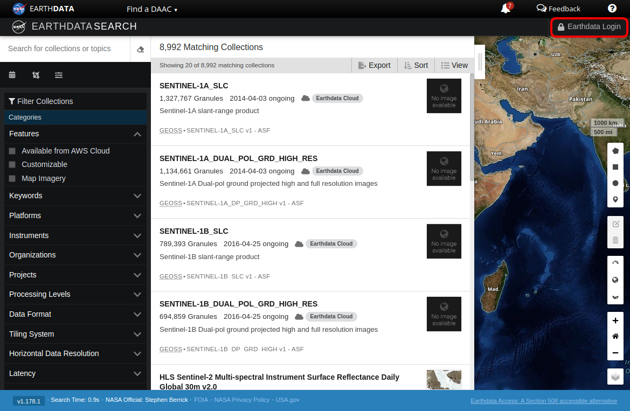This screenshot has height=411, width=630.
Task: Click the Earthdata Search logo
Action: [74, 26]
